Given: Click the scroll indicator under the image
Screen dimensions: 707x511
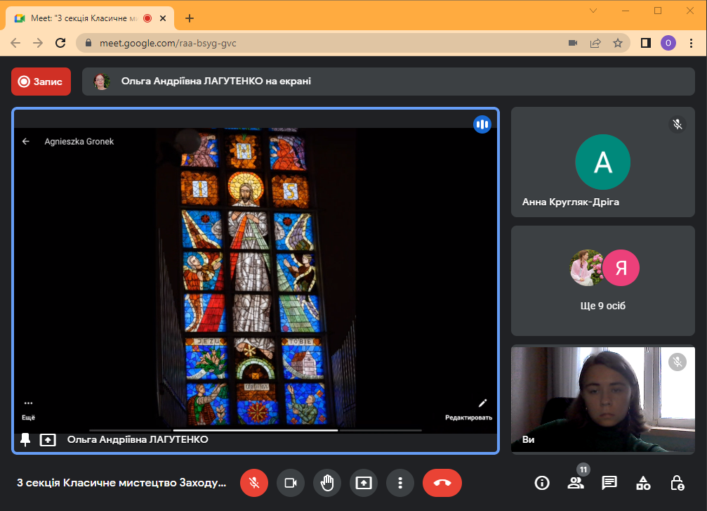Looking at the screenshot, I should point(255,431).
